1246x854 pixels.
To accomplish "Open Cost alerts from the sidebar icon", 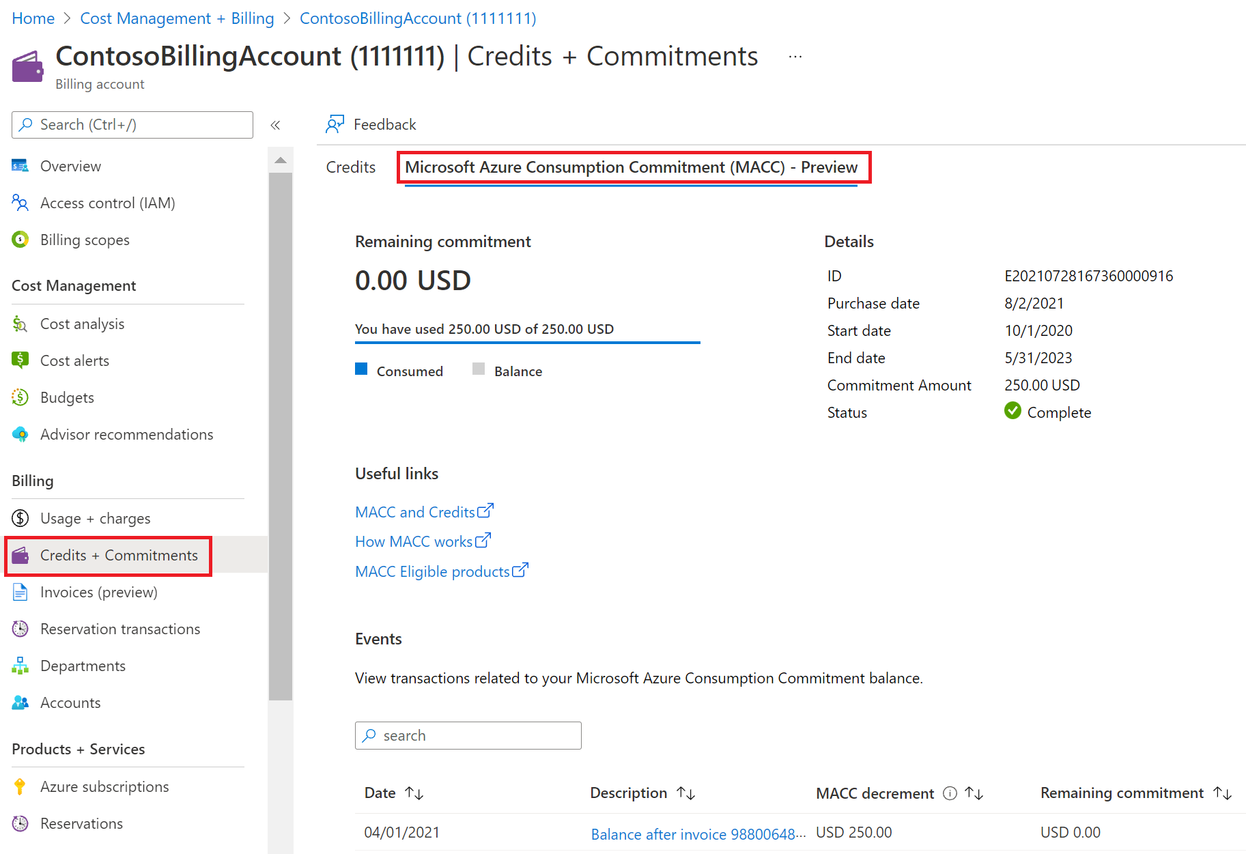I will tap(20, 360).
